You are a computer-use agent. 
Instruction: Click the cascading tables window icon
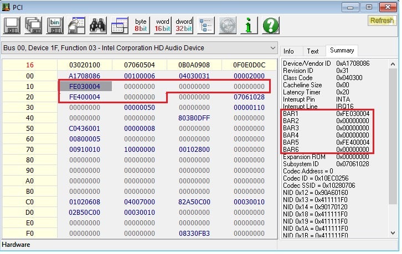(x=119, y=25)
